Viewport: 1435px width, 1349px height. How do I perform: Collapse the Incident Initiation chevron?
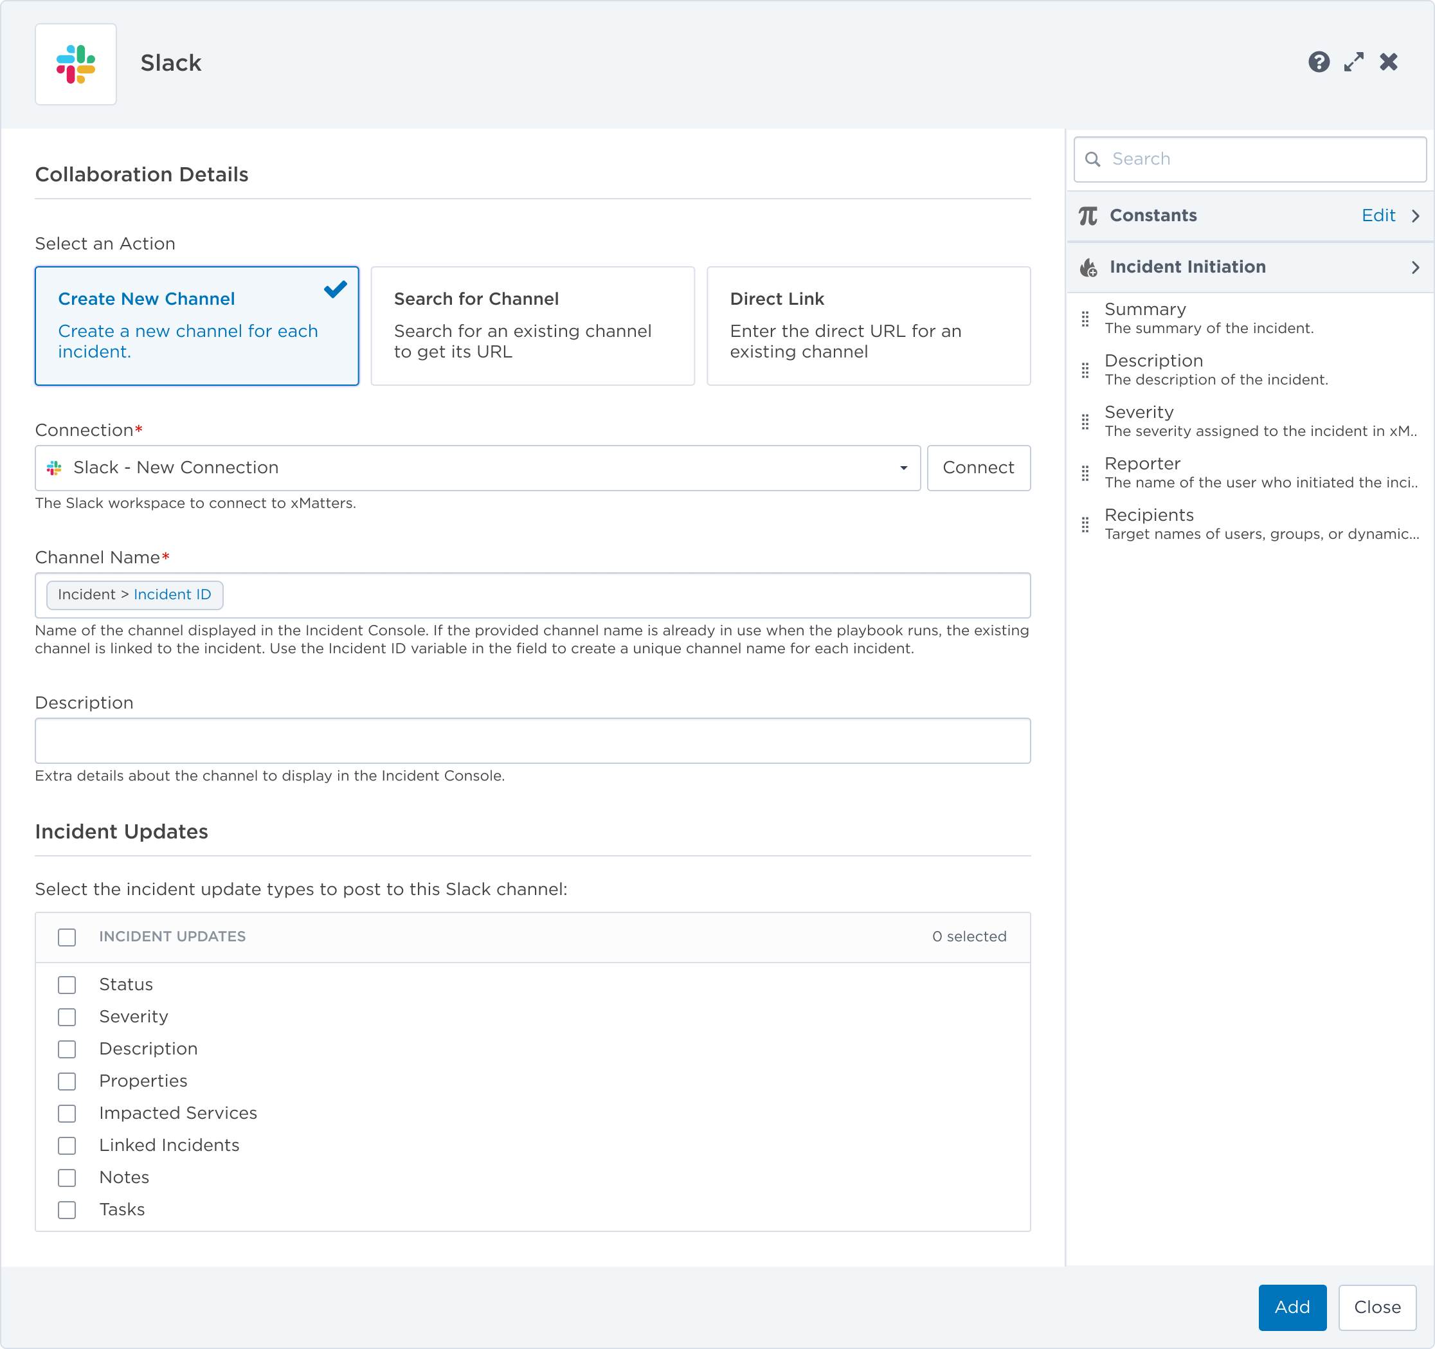1415,267
